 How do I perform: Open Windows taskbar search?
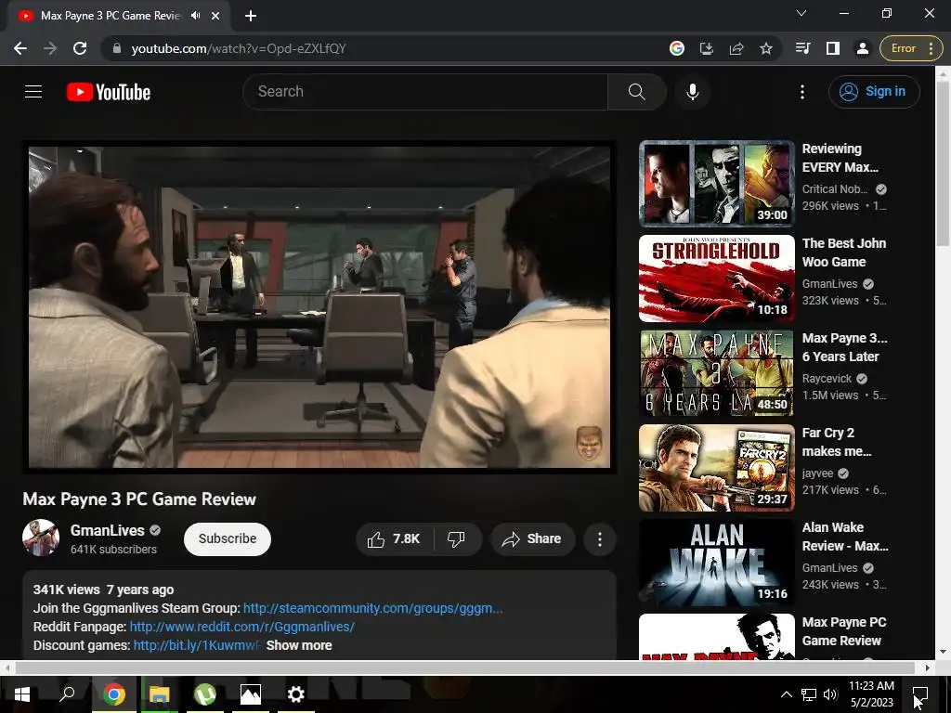tap(67, 694)
